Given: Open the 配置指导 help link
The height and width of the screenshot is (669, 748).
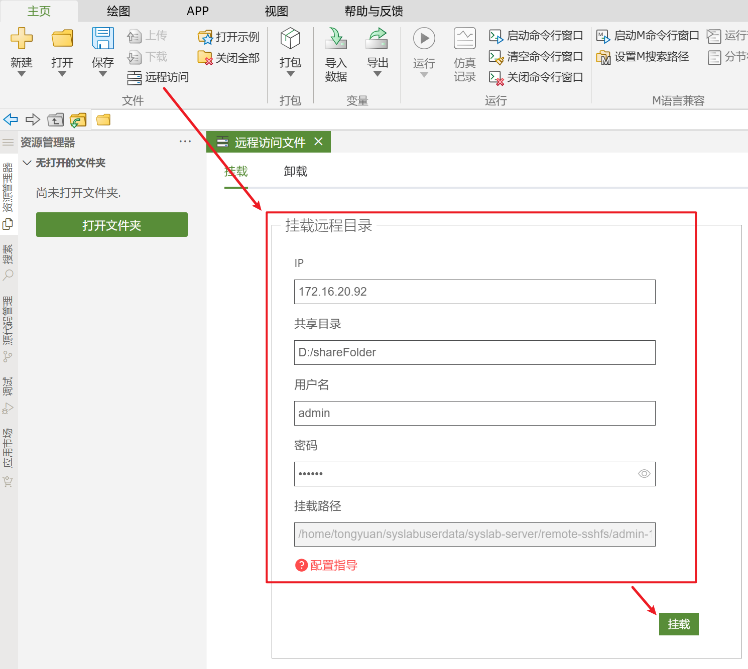Looking at the screenshot, I should click(333, 565).
